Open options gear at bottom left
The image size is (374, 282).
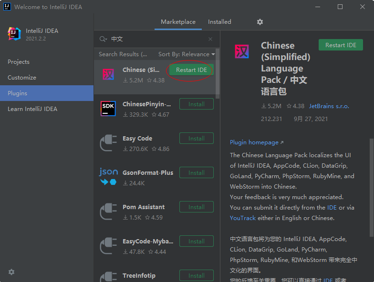point(11,272)
